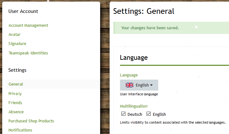Open Teamspeak Identities page
This screenshot has width=229, height=134.
28,53
